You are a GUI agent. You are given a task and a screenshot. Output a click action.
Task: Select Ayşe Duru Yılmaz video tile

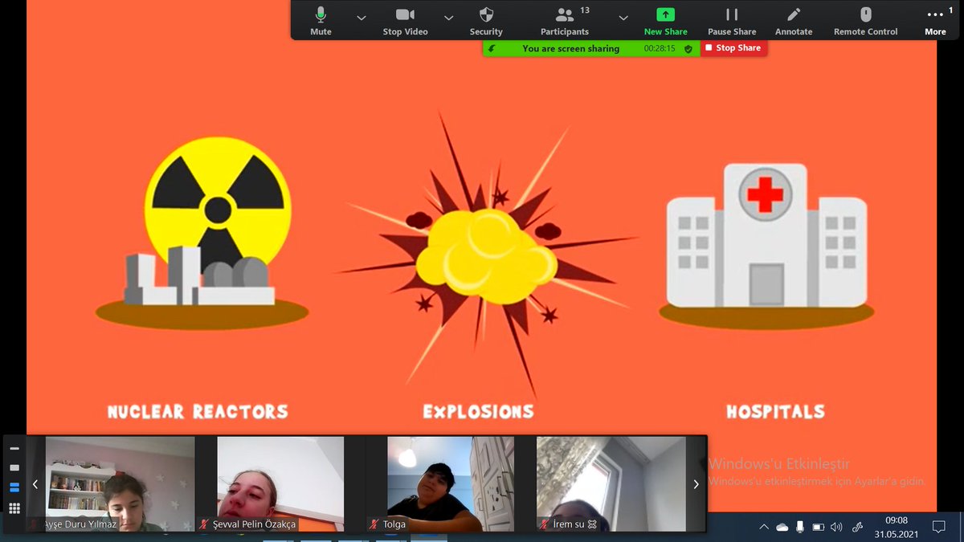(120, 484)
